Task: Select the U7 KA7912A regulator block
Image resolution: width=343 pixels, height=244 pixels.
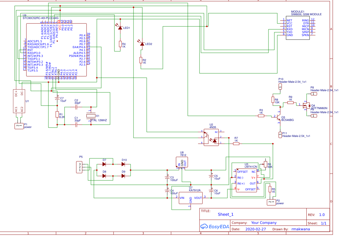Action: 190,198
